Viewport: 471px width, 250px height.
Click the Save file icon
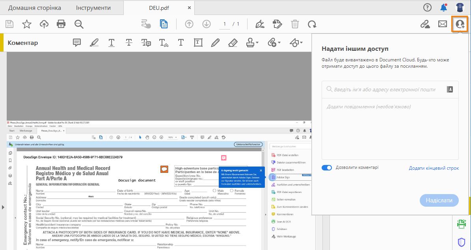[10, 24]
